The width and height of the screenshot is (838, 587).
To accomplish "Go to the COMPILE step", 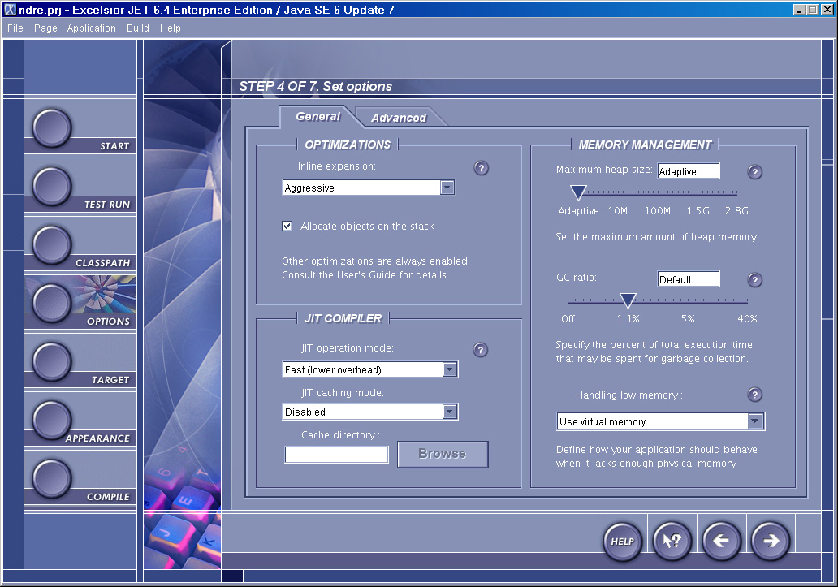I will pos(52,478).
